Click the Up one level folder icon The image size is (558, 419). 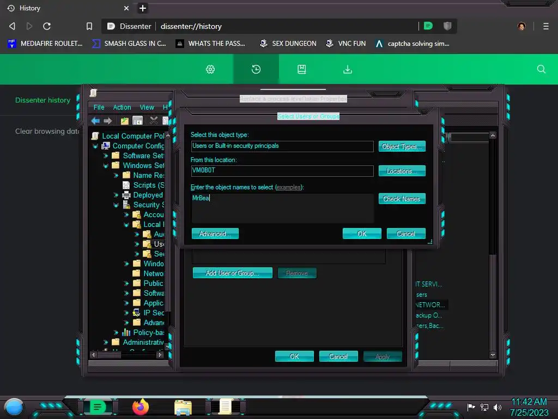pyautogui.click(x=125, y=121)
